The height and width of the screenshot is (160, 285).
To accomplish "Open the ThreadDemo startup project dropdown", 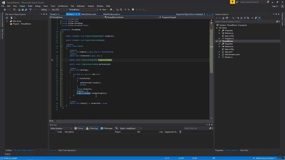I will point(83,10).
